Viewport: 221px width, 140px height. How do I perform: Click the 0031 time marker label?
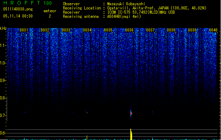pyautogui.click(x=24, y=30)
